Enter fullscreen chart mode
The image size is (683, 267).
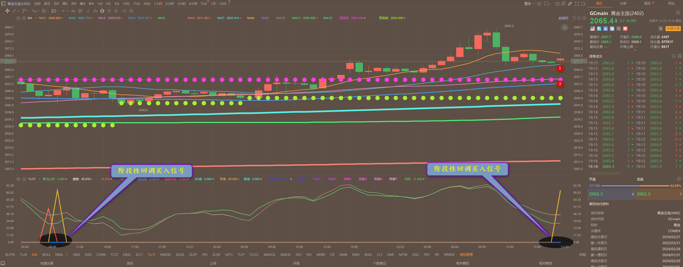577,4
